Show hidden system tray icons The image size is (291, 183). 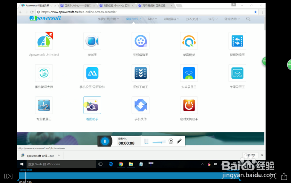point(202,164)
